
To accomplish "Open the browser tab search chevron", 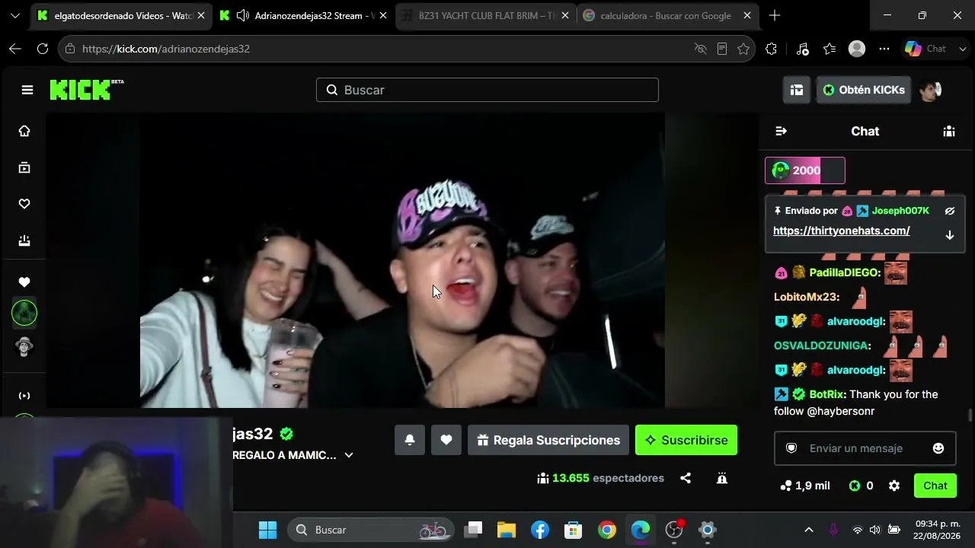I will [14, 15].
